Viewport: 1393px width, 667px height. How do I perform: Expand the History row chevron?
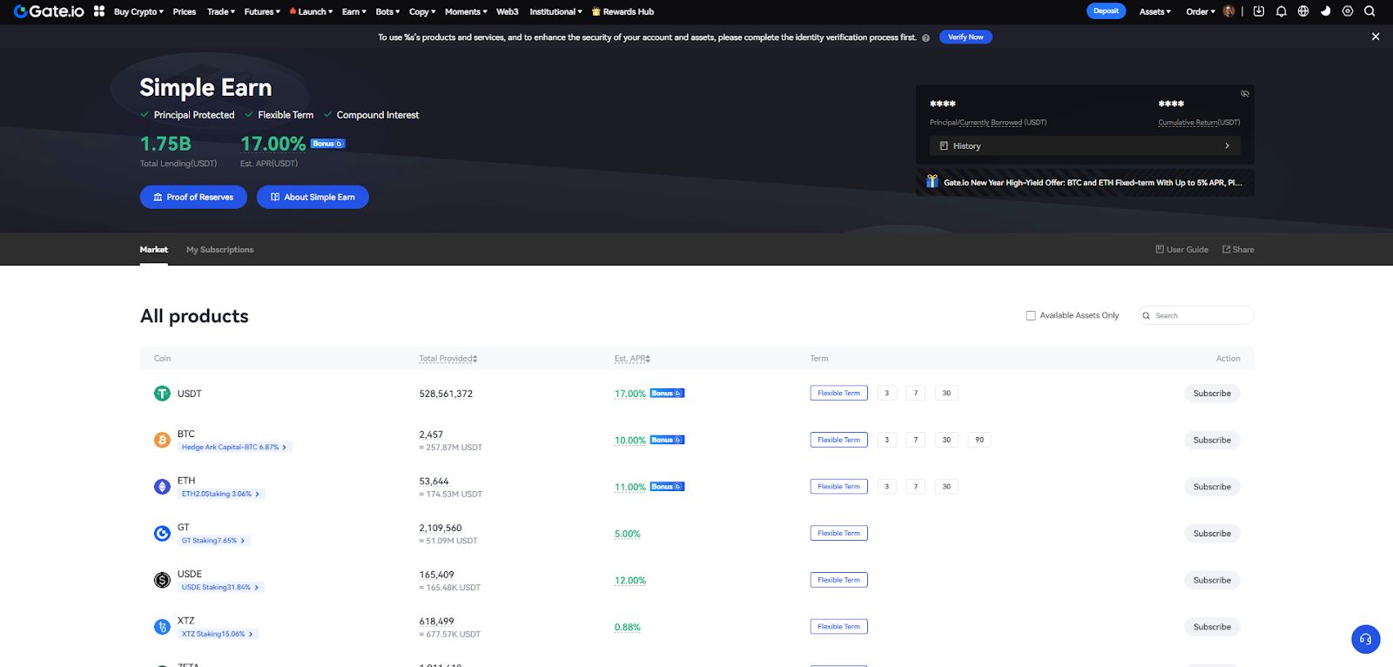tap(1227, 146)
